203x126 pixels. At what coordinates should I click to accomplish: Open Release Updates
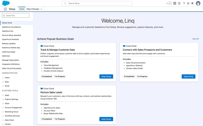[x=9, y=44]
